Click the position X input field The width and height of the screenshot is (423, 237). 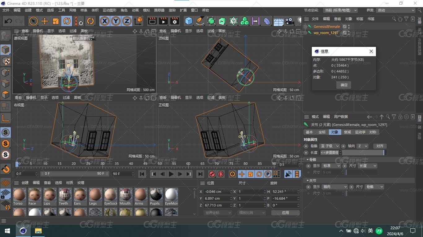218,192
